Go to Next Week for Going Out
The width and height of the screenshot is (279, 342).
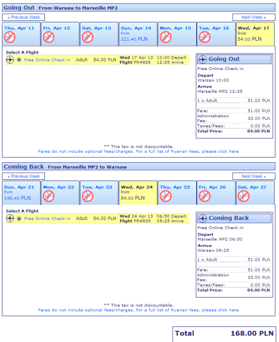pos(254,17)
